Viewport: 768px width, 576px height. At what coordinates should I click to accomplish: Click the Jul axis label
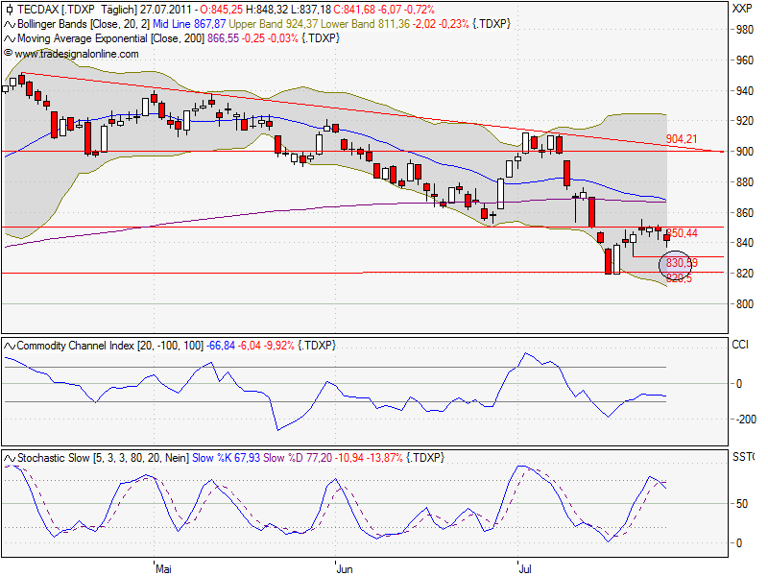525,566
